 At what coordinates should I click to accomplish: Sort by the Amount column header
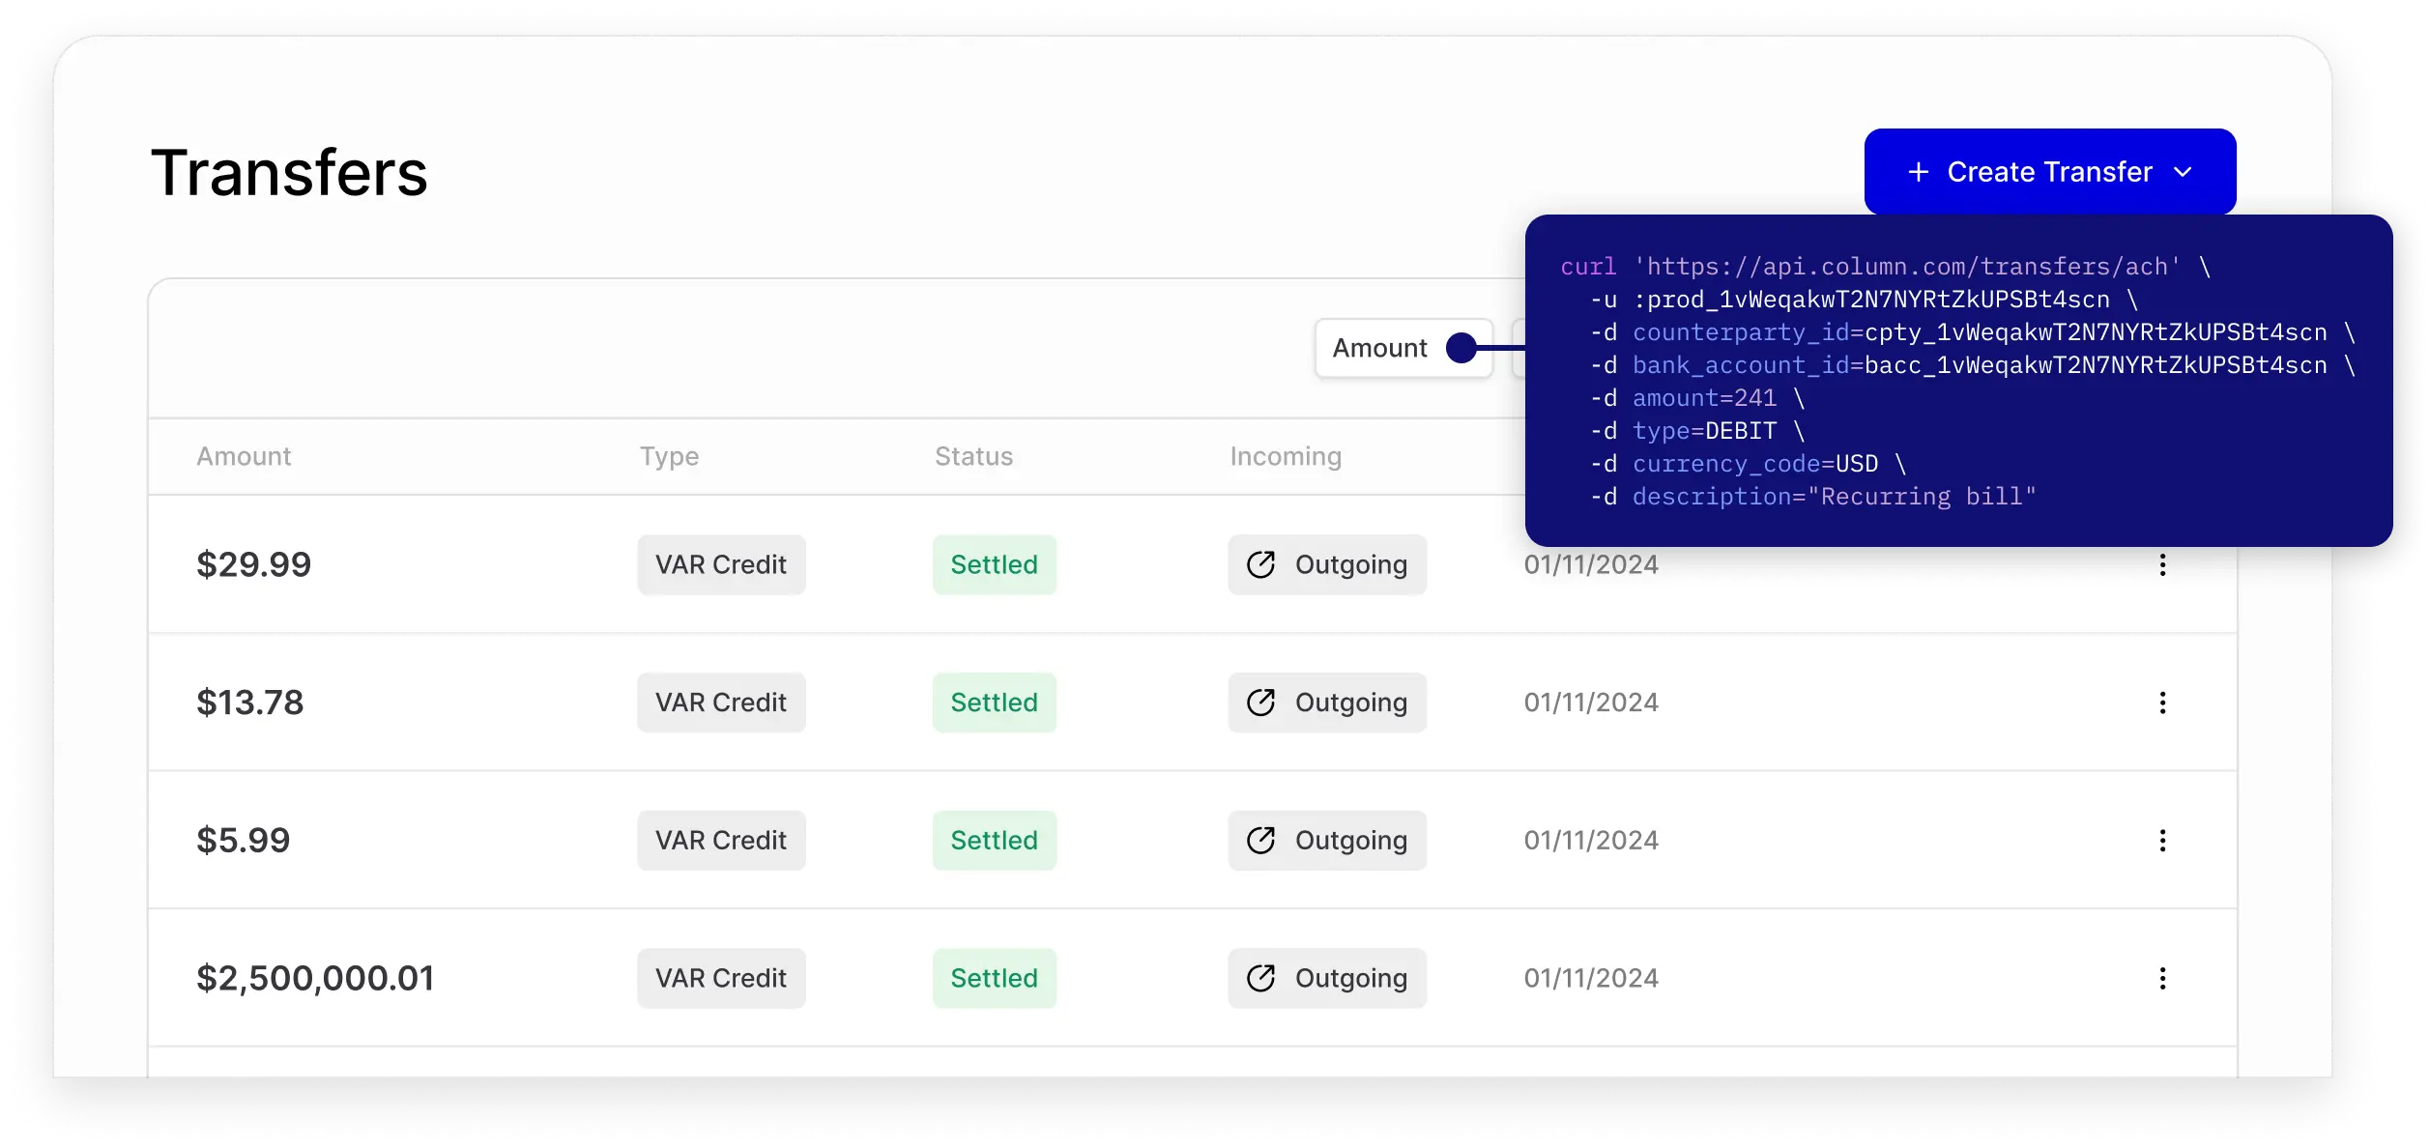pos(244,456)
